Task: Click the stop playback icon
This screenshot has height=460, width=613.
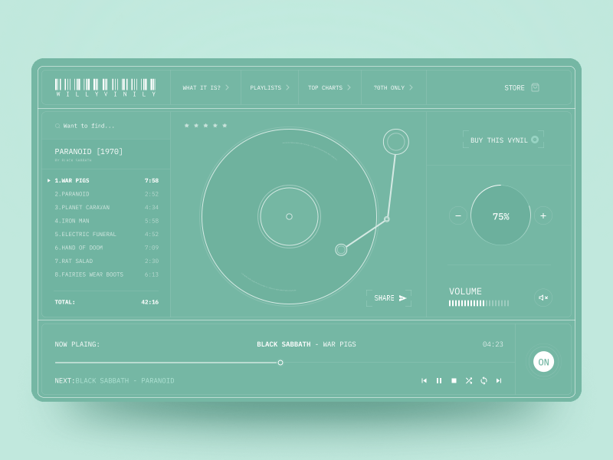Action: click(454, 379)
